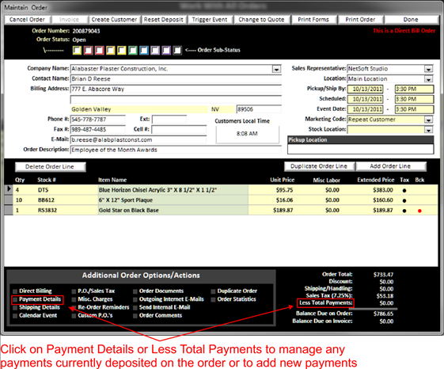Viewport: 444px width, 369px height.
Task: Click Delete Order Line button
Action: pos(50,166)
